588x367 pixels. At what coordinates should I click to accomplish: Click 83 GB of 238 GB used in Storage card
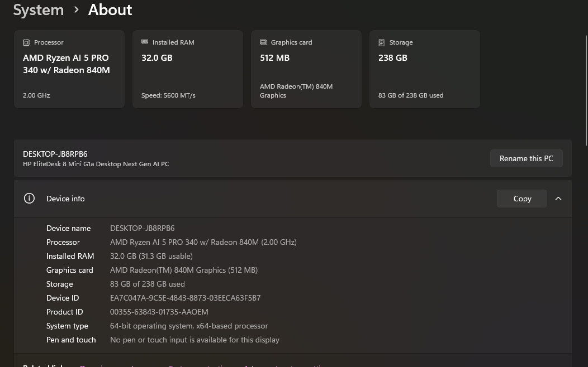411,95
